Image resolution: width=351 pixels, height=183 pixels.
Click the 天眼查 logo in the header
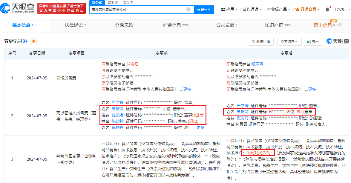tap(17, 8)
